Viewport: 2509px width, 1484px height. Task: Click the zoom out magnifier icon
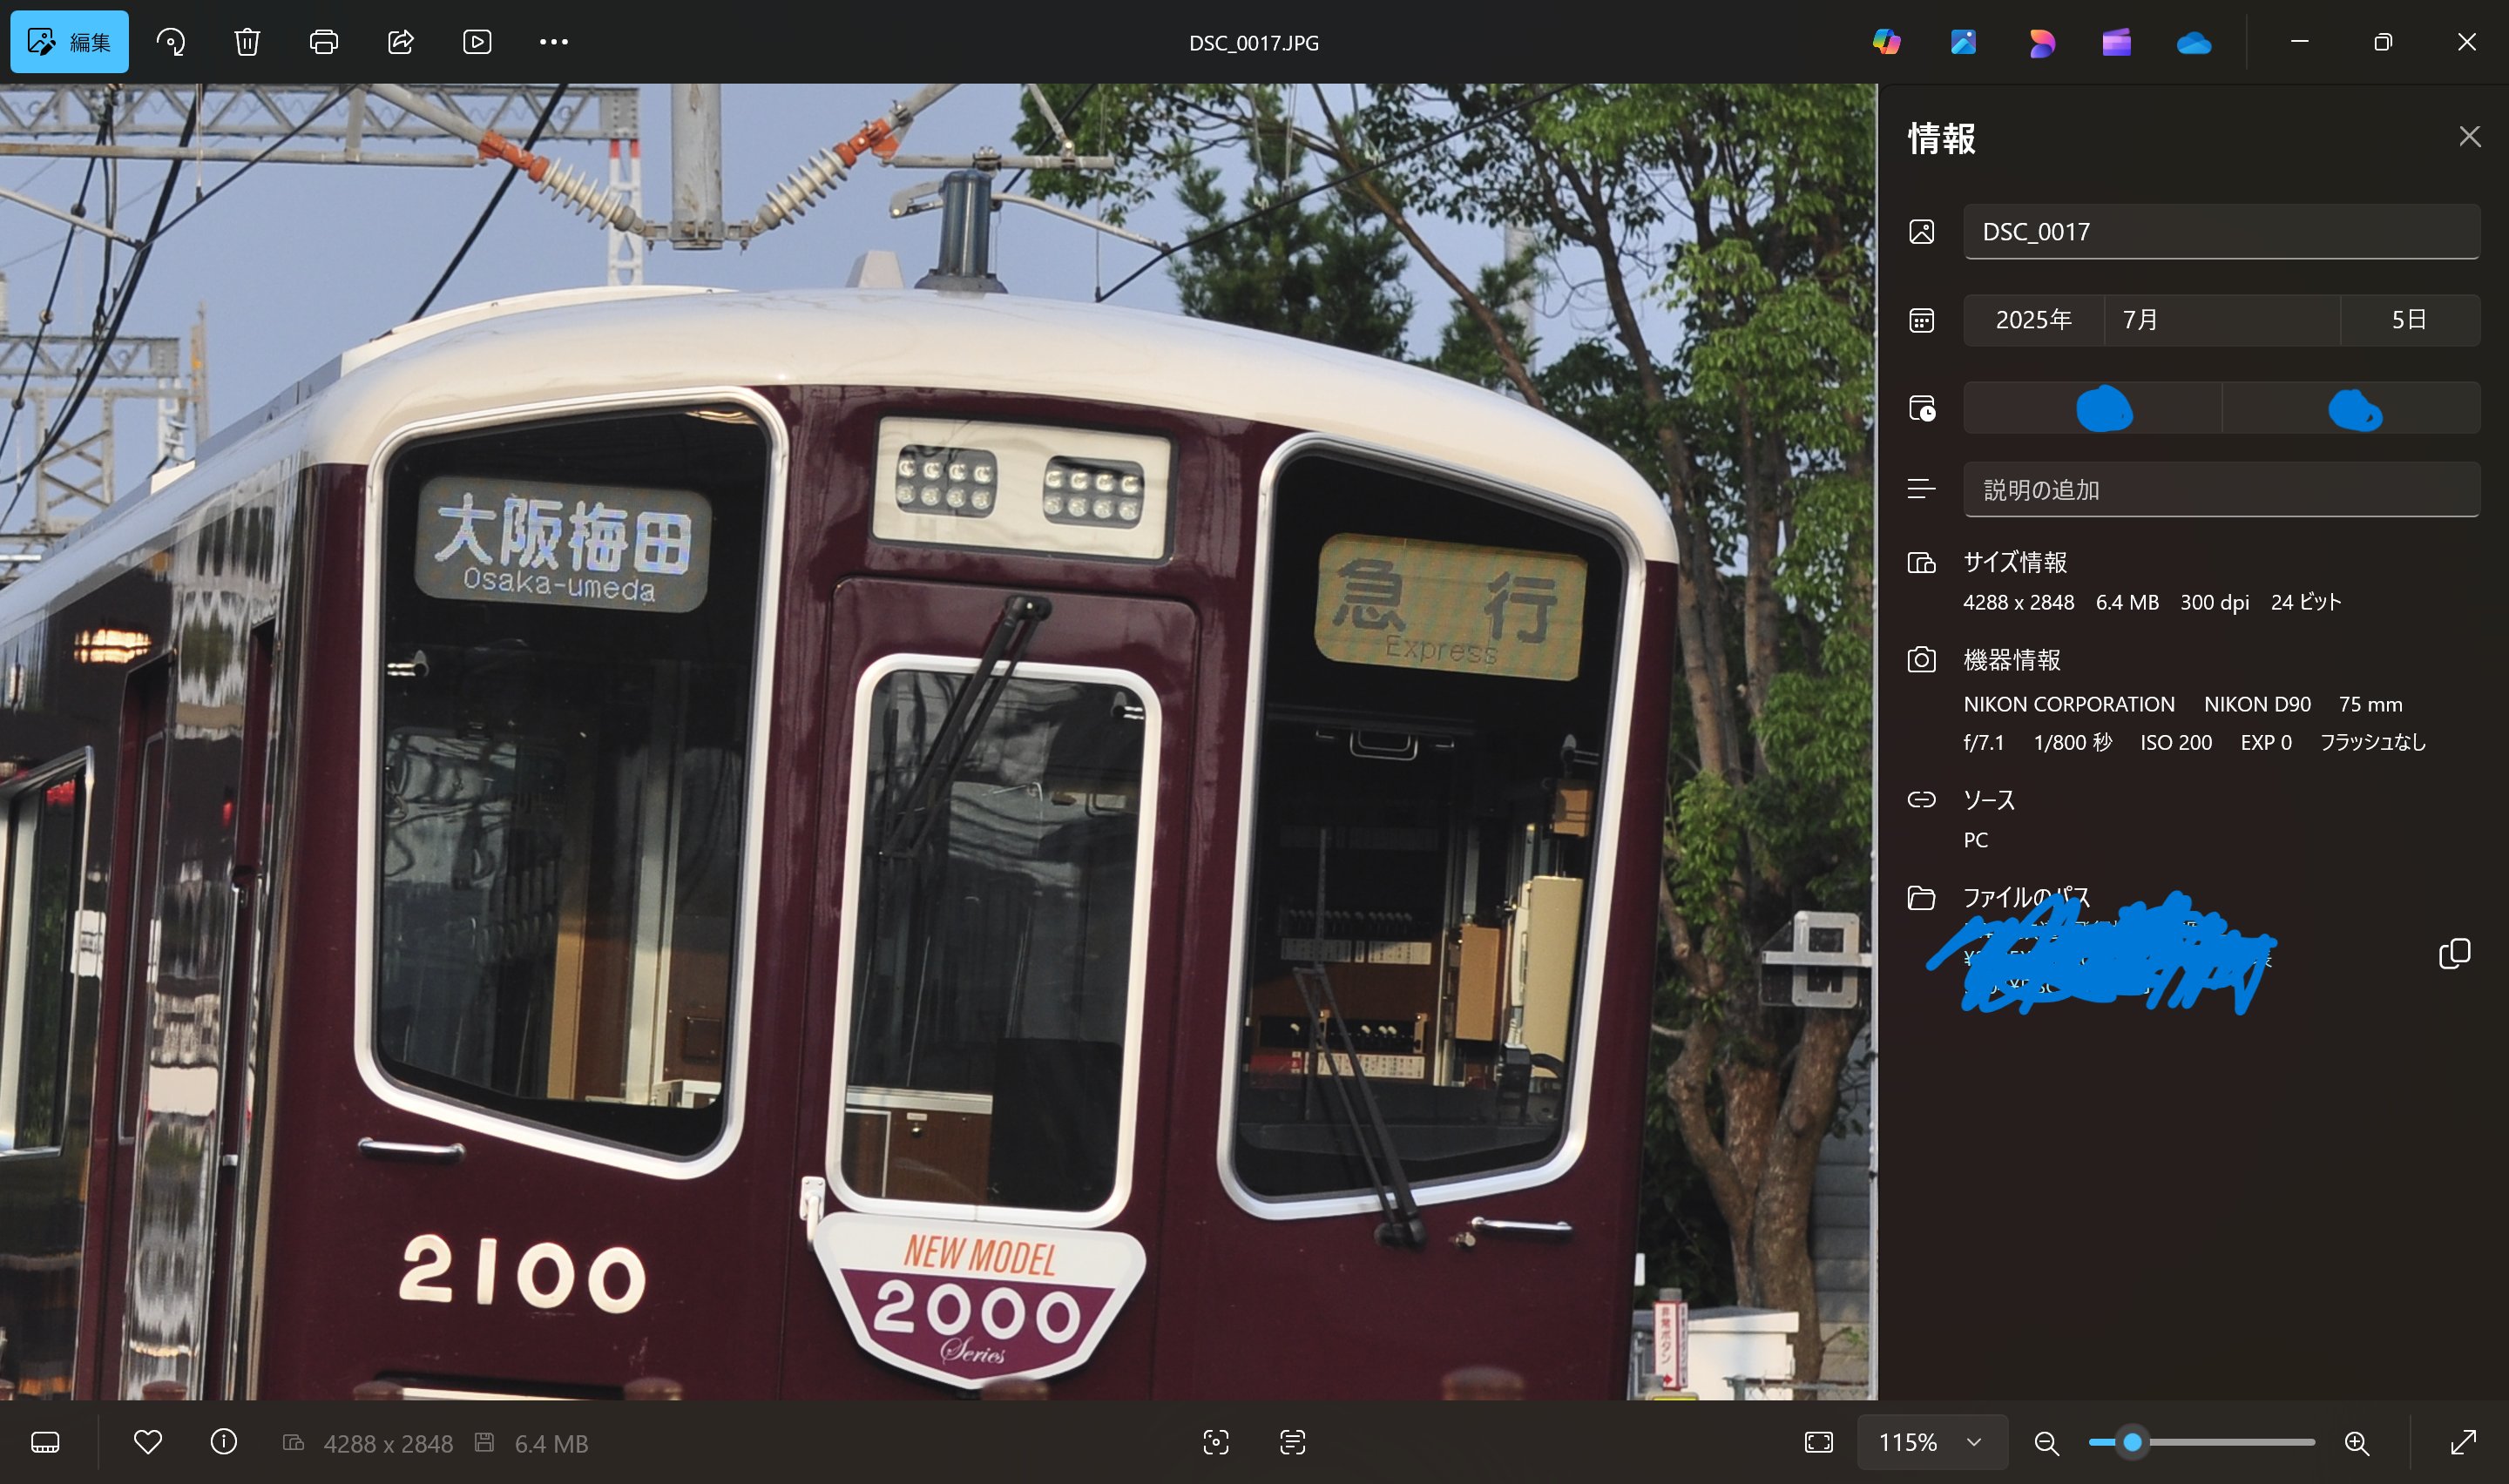(2047, 1443)
